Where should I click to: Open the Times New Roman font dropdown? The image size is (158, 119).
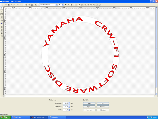pos(56,5)
